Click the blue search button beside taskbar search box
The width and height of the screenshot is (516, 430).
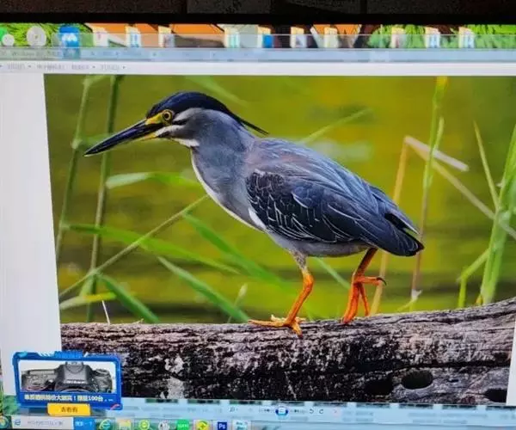(83, 423)
